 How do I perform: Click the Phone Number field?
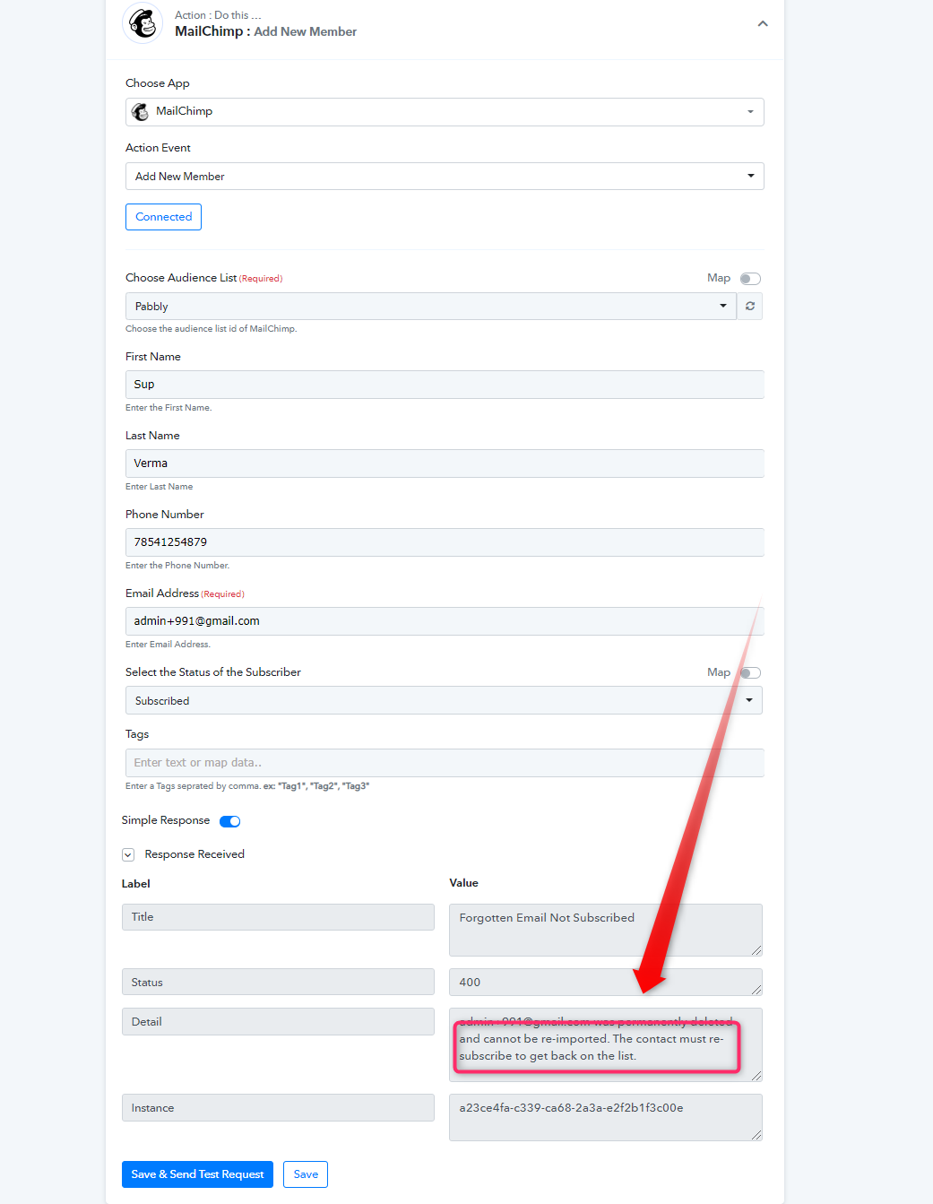pyautogui.click(x=445, y=542)
